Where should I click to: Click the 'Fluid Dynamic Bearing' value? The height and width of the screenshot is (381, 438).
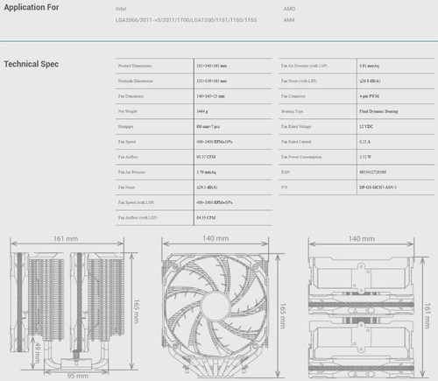point(378,111)
